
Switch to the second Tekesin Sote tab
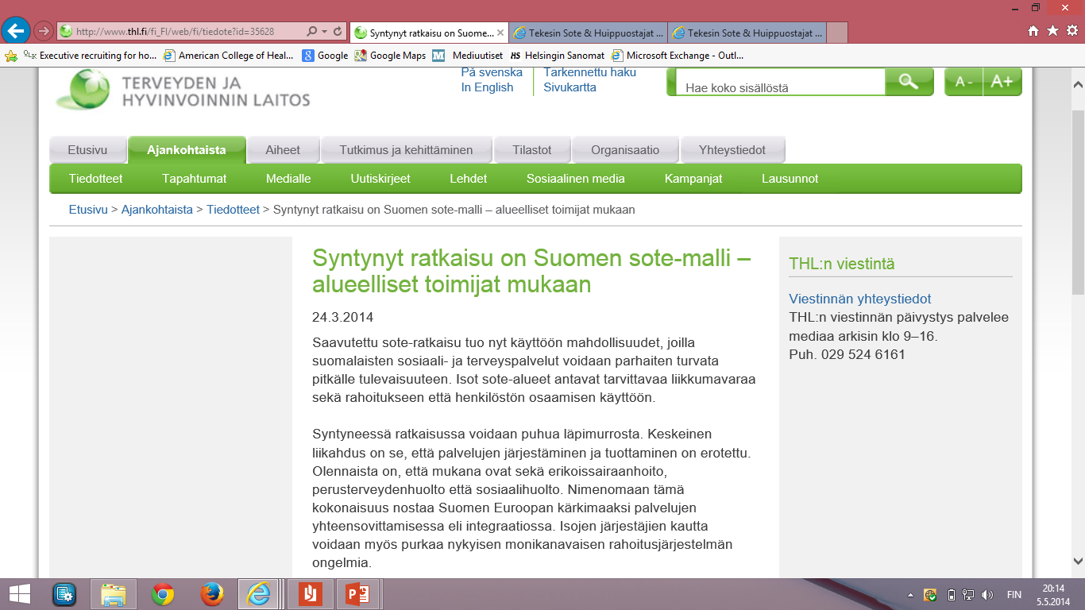coord(588,33)
